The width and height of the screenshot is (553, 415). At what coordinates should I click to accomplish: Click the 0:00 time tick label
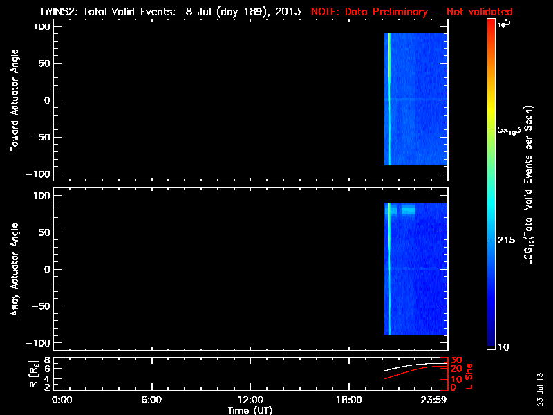62,400
